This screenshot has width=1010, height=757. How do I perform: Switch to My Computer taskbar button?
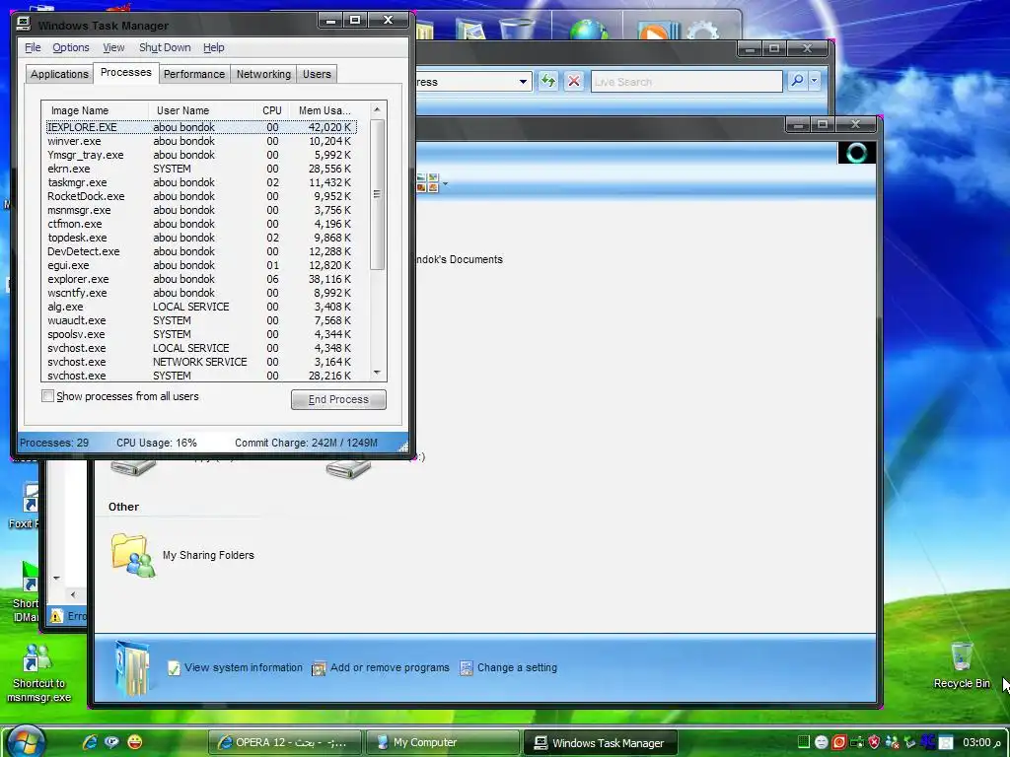click(443, 743)
